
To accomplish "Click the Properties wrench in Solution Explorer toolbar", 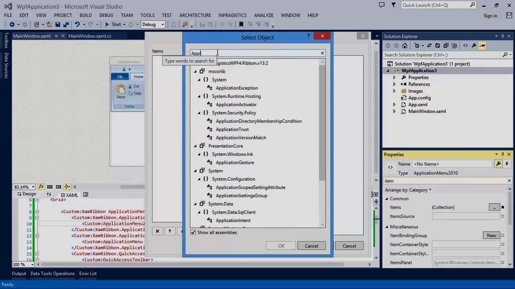I will [474, 45].
